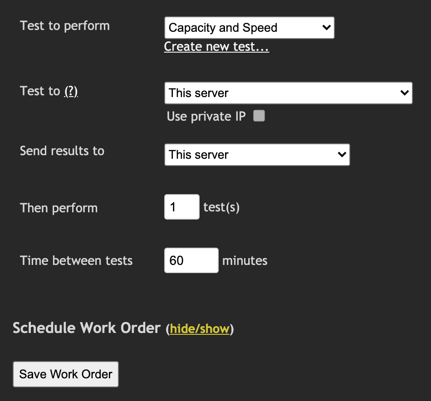This screenshot has height=401, width=431.
Task: Click the Create new test link
Action: (216, 46)
